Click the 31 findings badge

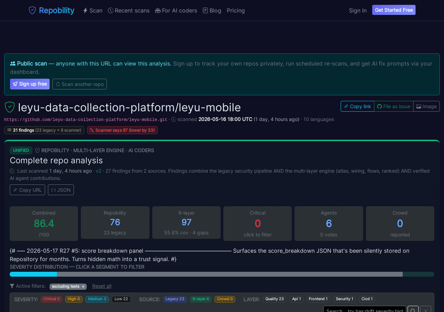coord(44,130)
